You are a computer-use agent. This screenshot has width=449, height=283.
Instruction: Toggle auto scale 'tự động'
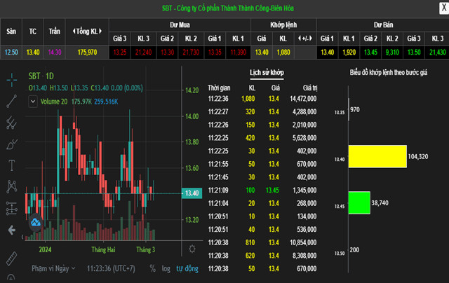pyautogui.click(x=187, y=268)
